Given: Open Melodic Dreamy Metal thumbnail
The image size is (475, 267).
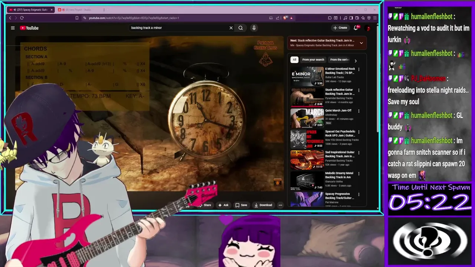Looking at the screenshot, I should click(307, 181).
